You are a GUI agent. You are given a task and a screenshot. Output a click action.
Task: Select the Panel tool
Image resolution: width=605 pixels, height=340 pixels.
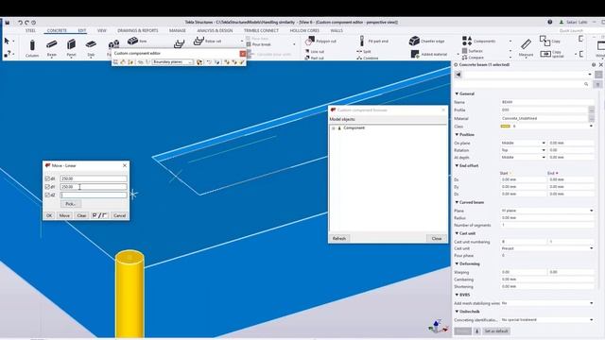(x=71, y=48)
